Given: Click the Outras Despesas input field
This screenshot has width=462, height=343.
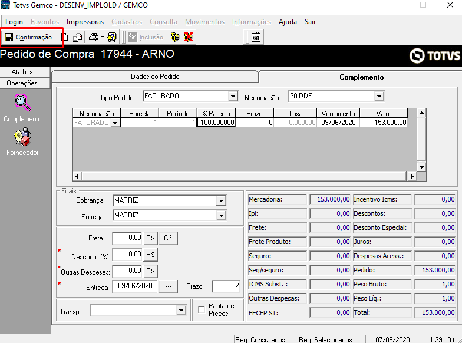Looking at the screenshot, I should point(127,271).
